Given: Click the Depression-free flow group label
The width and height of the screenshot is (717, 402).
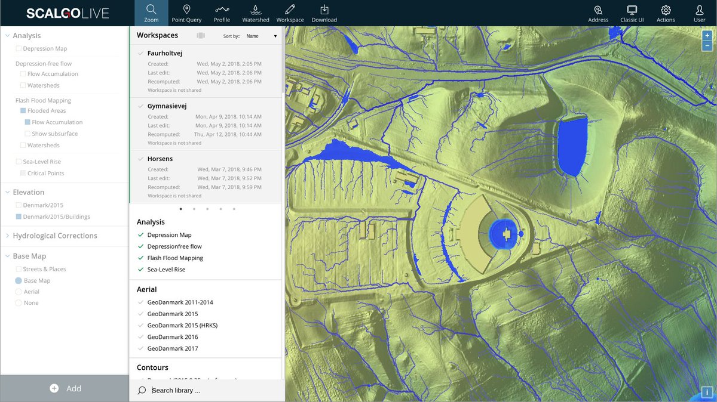Looking at the screenshot, I should click(44, 64).
